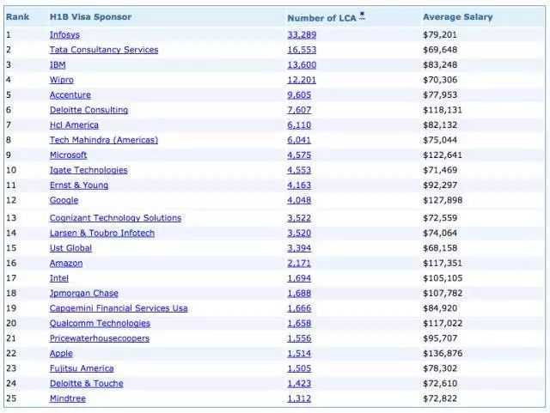Screen dimensions: 550x413
Task: Open Tech Mahindra (Americas) link
Action: (x=104, y=140)
